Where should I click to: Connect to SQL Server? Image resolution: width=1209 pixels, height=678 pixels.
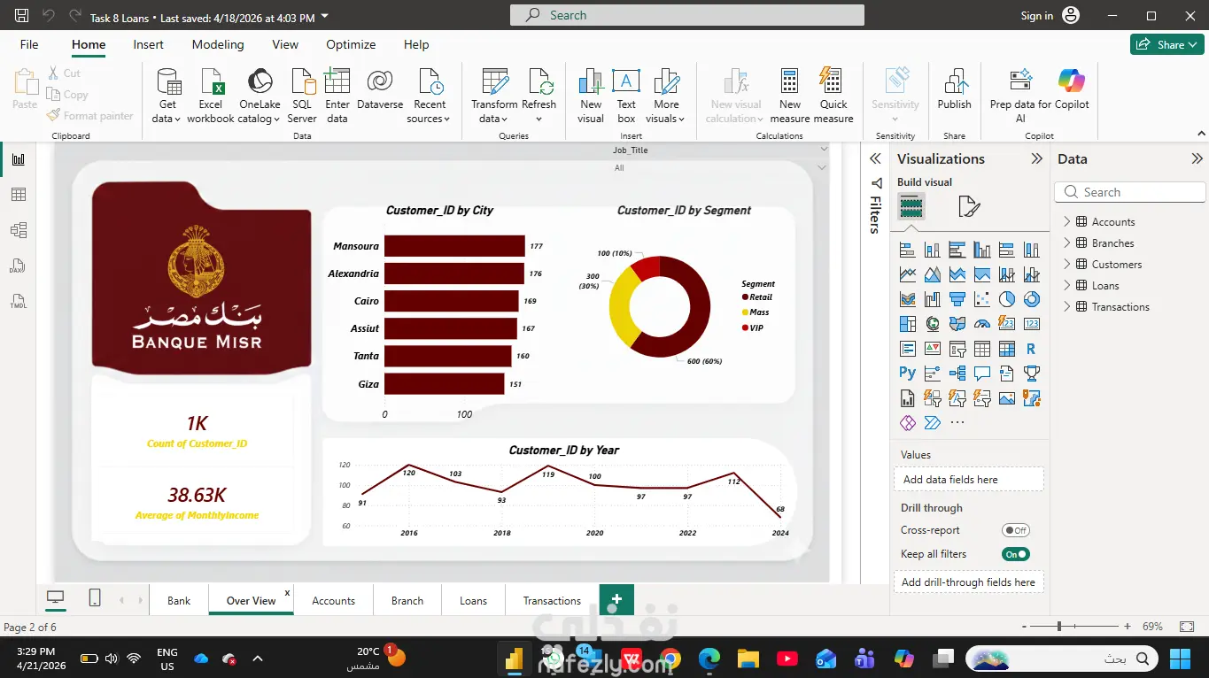pos(302,96)
